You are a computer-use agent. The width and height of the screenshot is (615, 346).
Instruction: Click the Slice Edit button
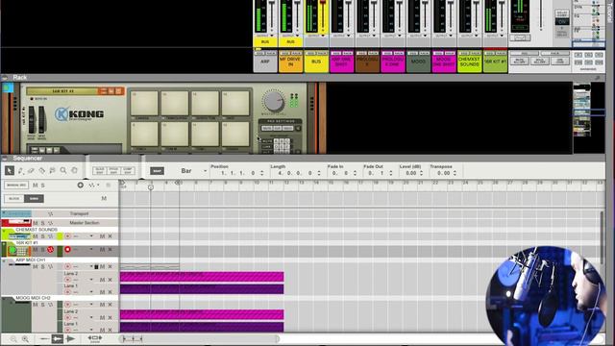coord(100,171)
